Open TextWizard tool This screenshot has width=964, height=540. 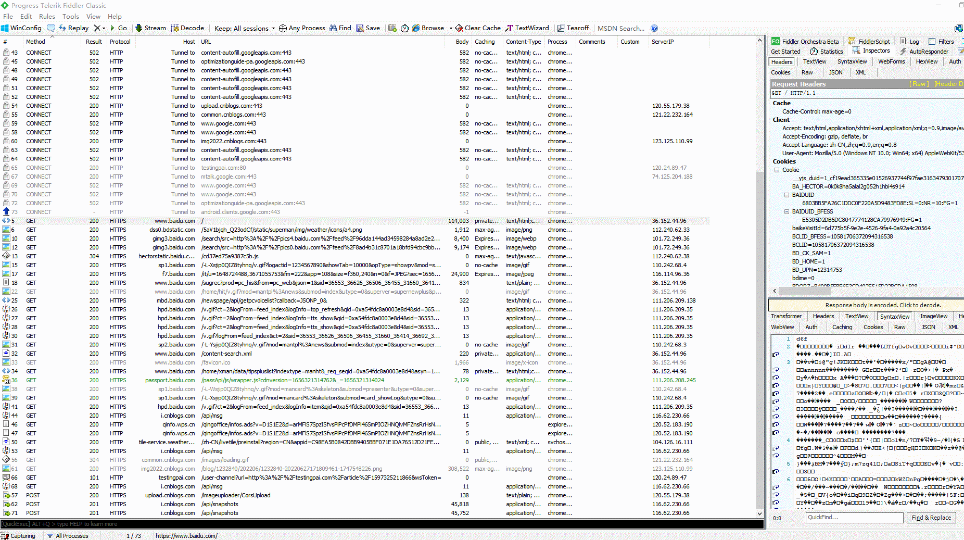tap(527, 28)
